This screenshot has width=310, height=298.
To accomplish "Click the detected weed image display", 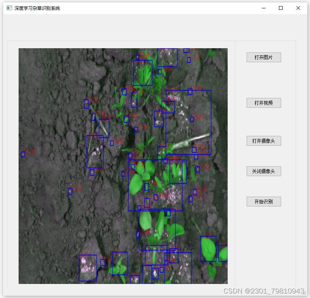I will pyautogui.click(x=123, y=166).
